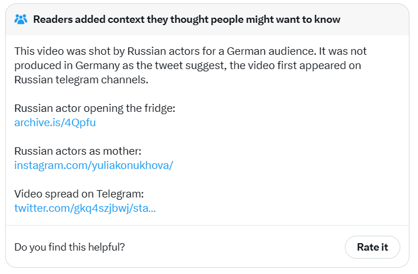
Task: Click the 'Russian telegram channels.' line
Action: pyautogui.click(x=81, y=80)
